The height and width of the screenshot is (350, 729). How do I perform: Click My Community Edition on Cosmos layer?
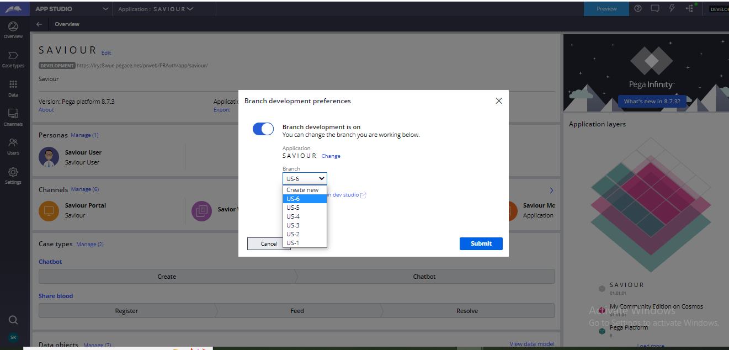click(x=656, y=306)
